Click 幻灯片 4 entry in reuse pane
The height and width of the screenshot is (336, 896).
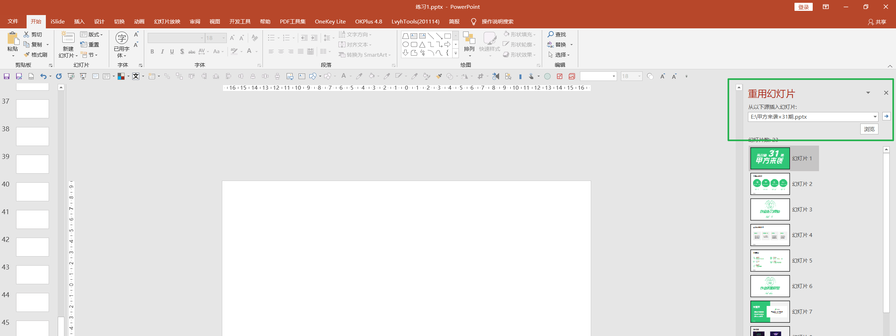[x=784, y=235]
